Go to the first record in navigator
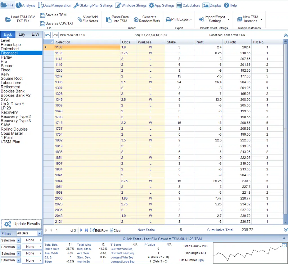This screenshot has height=265, width=288. (46, 230)
